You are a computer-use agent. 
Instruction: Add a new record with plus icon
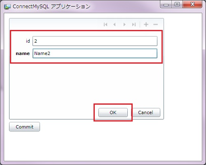click(x=146, y=25)
